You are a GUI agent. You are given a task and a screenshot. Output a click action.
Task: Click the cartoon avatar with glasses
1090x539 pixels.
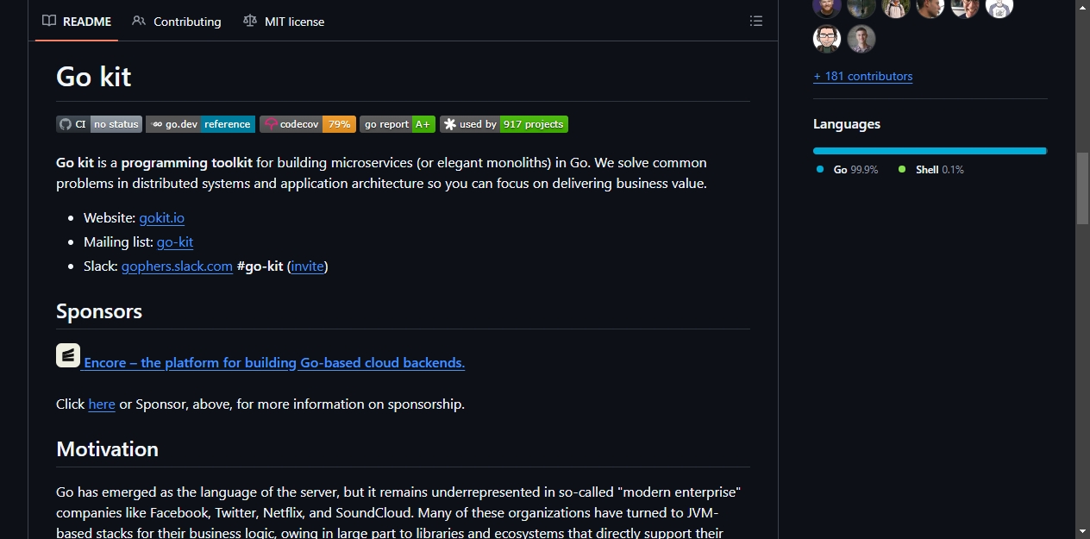tap(827, 39)
